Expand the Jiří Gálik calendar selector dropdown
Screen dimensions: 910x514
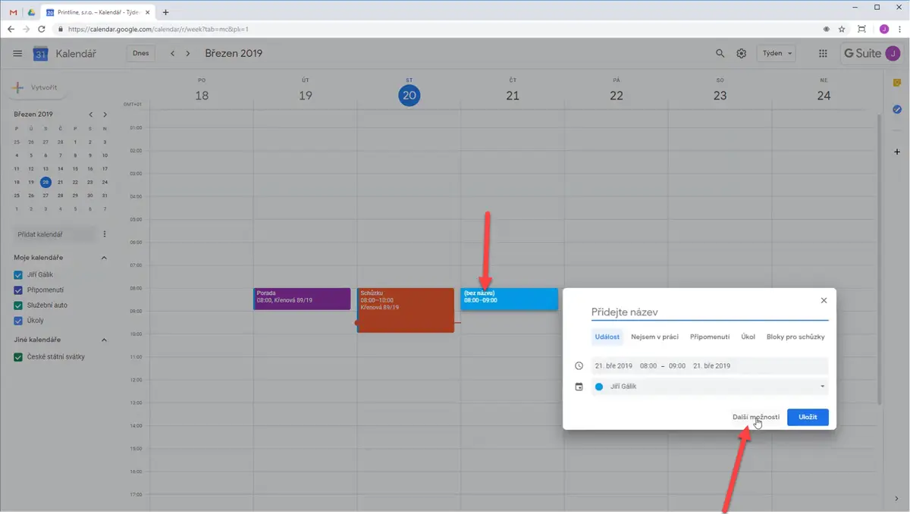tap(709, 387)
